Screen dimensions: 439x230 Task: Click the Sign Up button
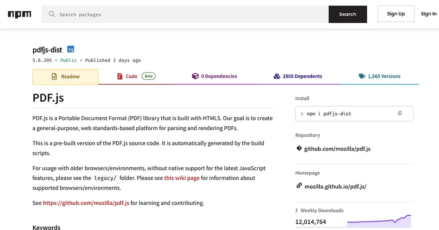396,14
